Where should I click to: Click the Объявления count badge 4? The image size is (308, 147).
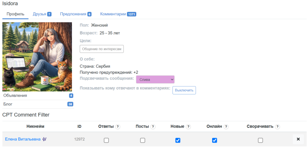pos(71,96)
